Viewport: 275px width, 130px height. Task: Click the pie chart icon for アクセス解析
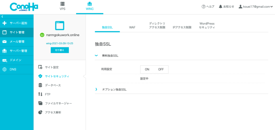[40, 112]
